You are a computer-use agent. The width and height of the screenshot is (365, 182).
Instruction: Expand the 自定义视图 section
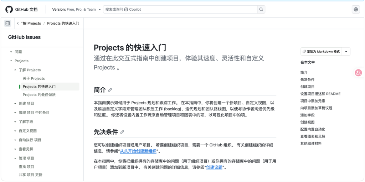(15, 131)
